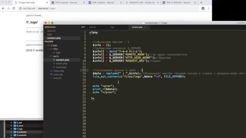Image resolution: width=246 pixels, height=138 pixels.
Task: Expand the 7_logs folder in Finder
Action: pyautogui.click(x=11, y=129)
